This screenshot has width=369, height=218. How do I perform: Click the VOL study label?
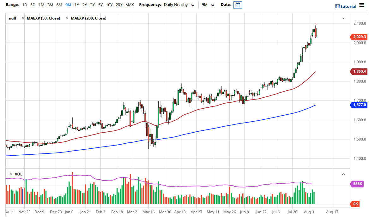point(18,174)
